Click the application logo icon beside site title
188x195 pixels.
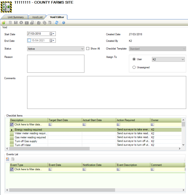click(x=6, y=6)
